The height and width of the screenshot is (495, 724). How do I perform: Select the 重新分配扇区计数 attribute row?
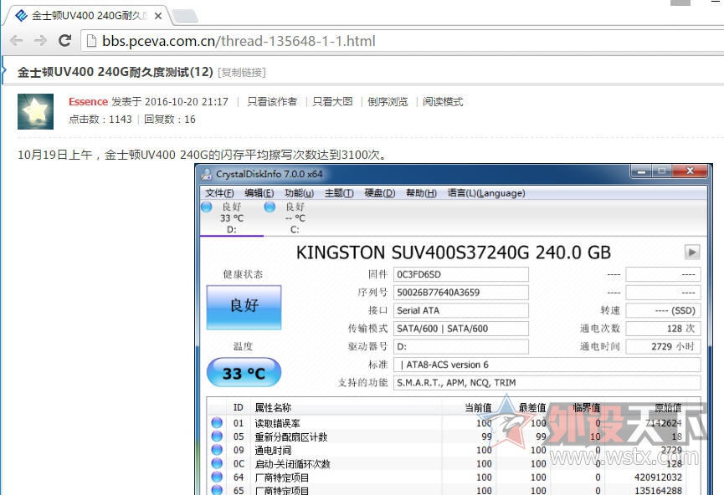pyautogui.click(x=454, y=436)
